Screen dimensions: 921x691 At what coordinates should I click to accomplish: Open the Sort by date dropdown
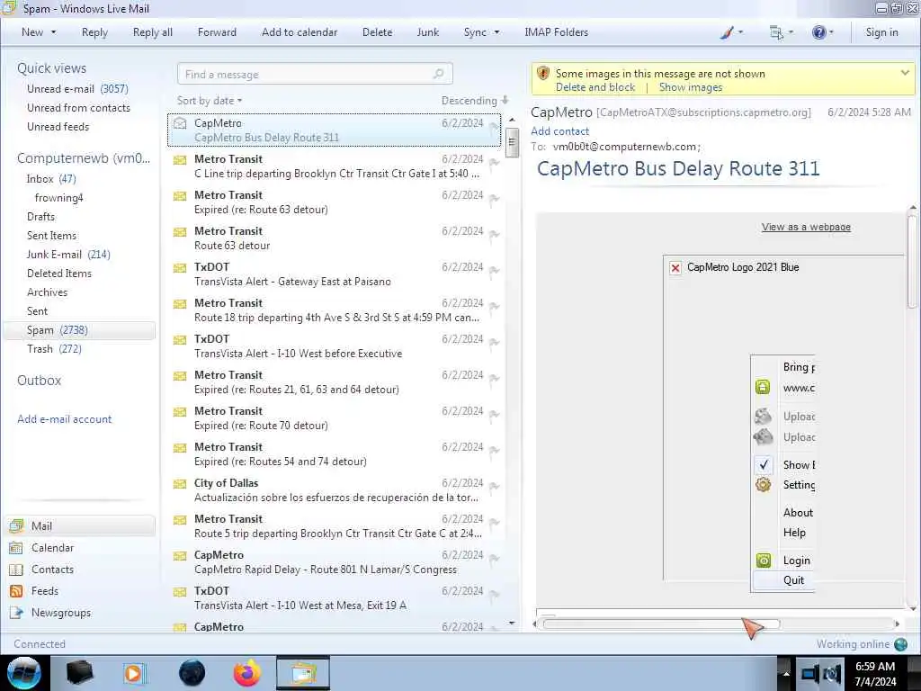click(x=210, y=101)
